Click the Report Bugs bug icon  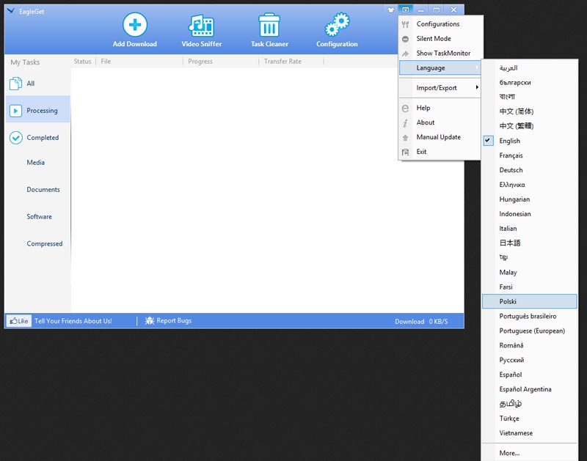[150, 320]
